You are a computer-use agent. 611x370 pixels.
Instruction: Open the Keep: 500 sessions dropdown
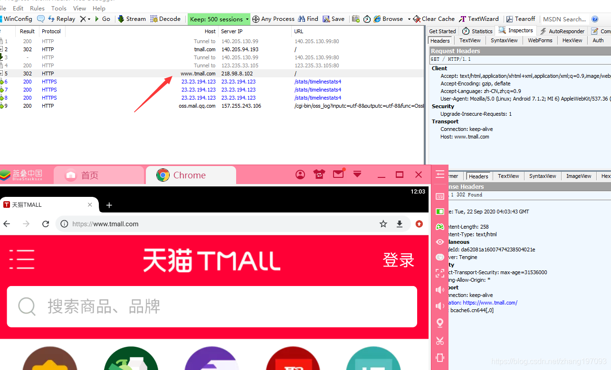(x=219, y=19)
